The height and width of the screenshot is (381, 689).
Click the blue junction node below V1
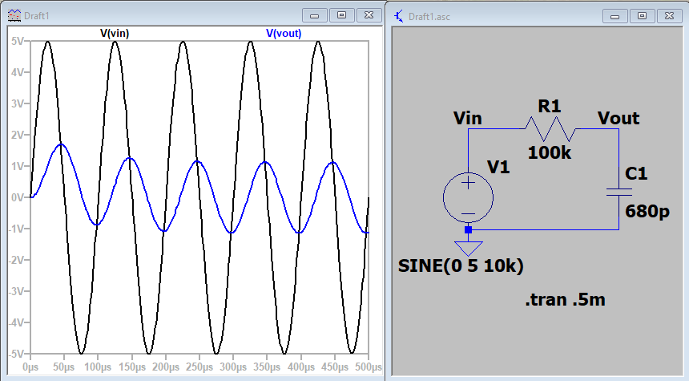468,229
